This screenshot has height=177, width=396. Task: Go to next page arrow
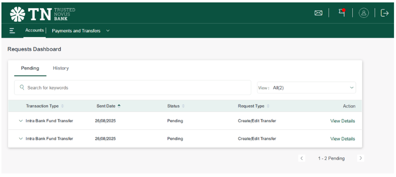(361, 158)
